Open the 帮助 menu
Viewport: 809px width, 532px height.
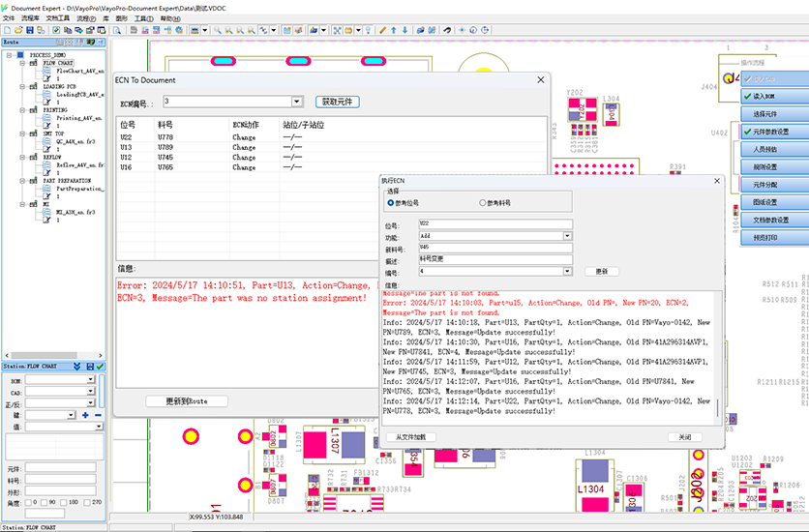click(169, 17)
